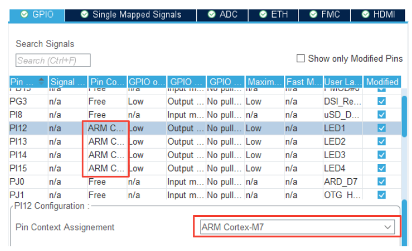
Task: Click the sort arrow icon in Pin Name header
Action: [x=41, y=81]
